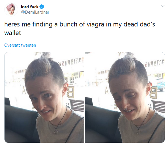This screenshot has height=147, width=167.
Task: Expand the tweet options chevron
Action: 163,6
